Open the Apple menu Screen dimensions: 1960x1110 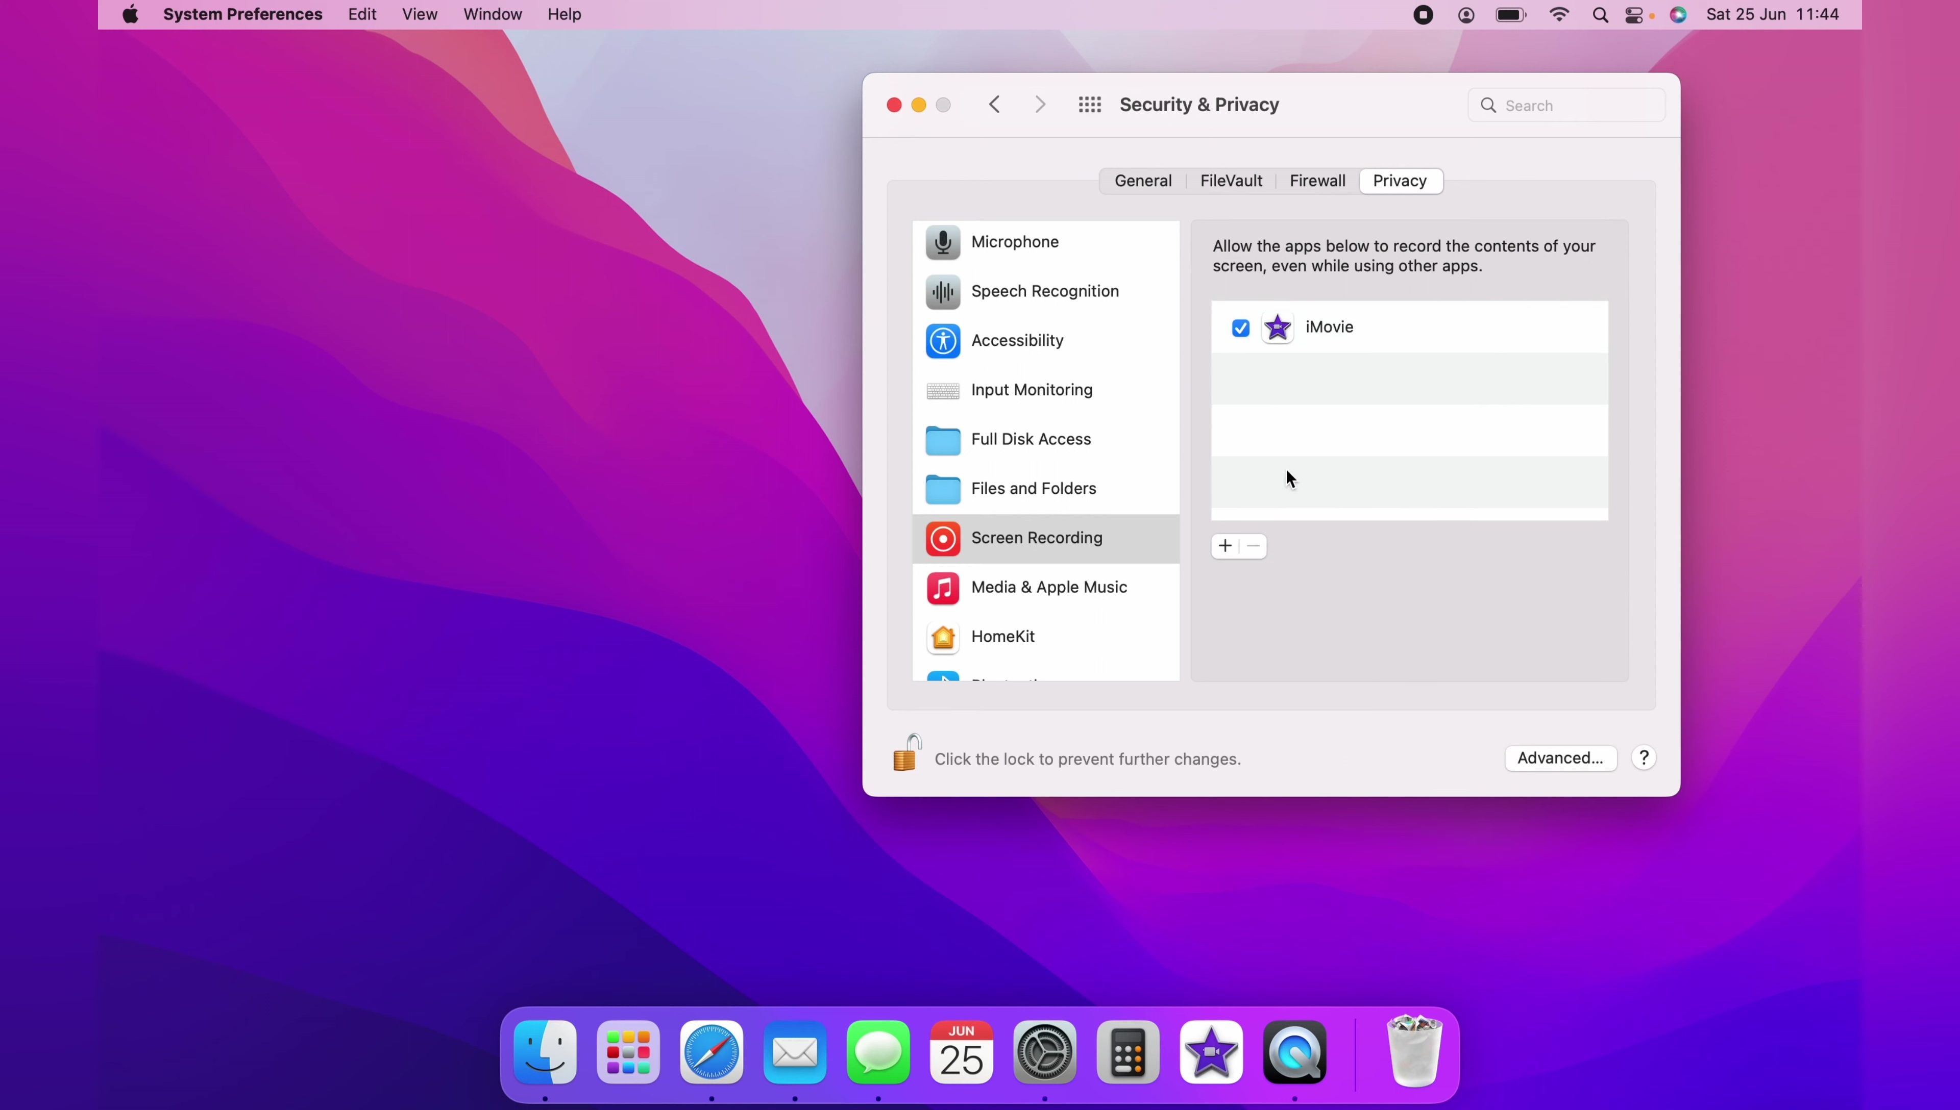[x=131, y=14]
